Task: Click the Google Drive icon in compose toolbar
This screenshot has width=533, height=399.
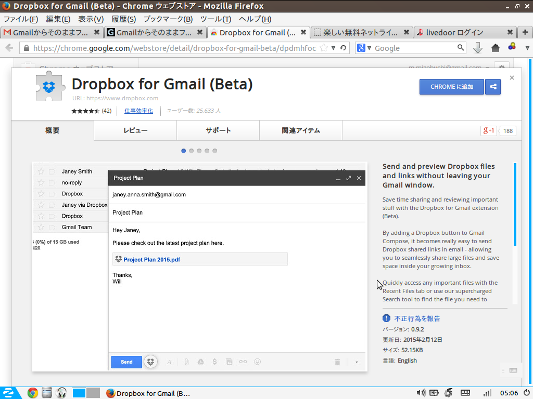Action: tap(201, 362)
